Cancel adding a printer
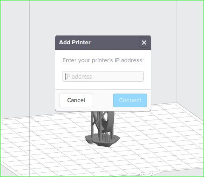This screenshot has height=177, width=204. [76, 100]
